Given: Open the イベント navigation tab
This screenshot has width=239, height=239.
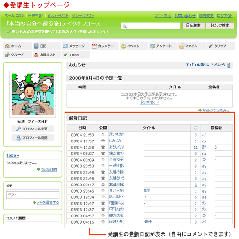Looking at the screenshot, I should [x=133, y=46].
